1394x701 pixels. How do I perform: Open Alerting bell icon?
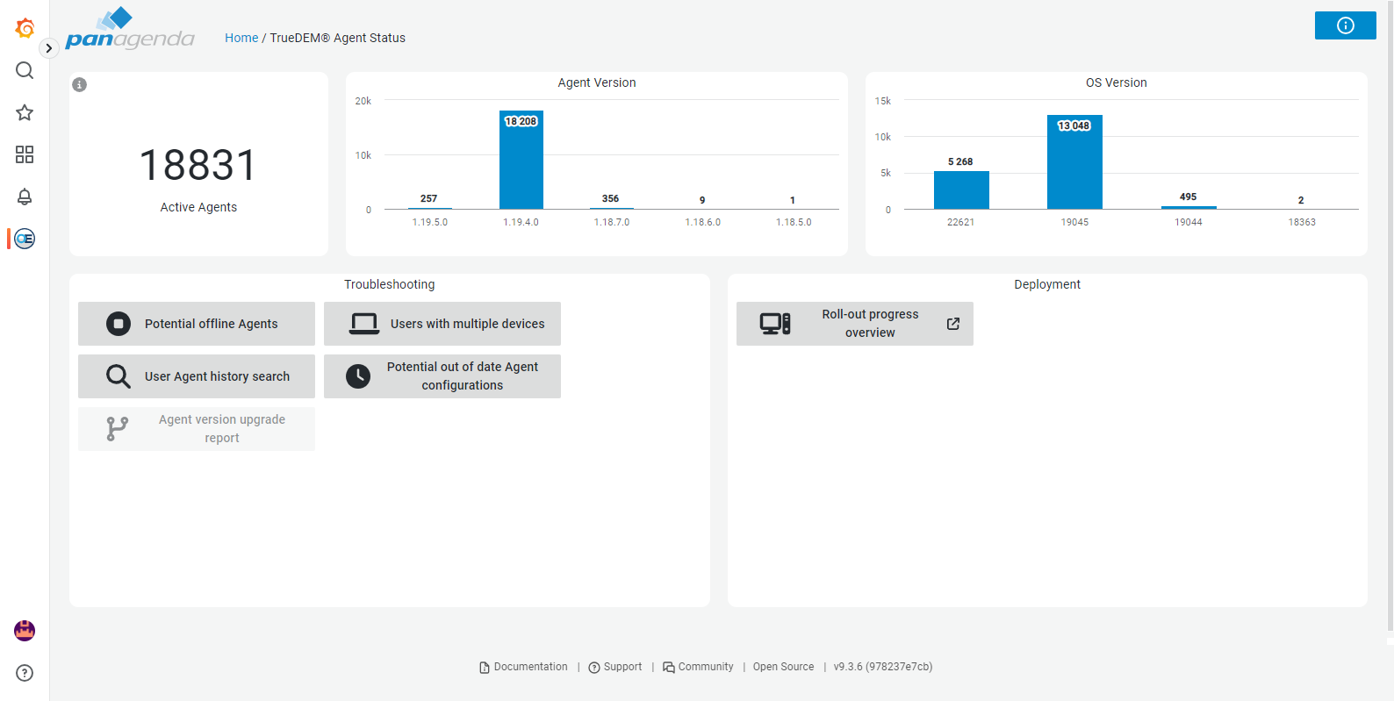25,197
